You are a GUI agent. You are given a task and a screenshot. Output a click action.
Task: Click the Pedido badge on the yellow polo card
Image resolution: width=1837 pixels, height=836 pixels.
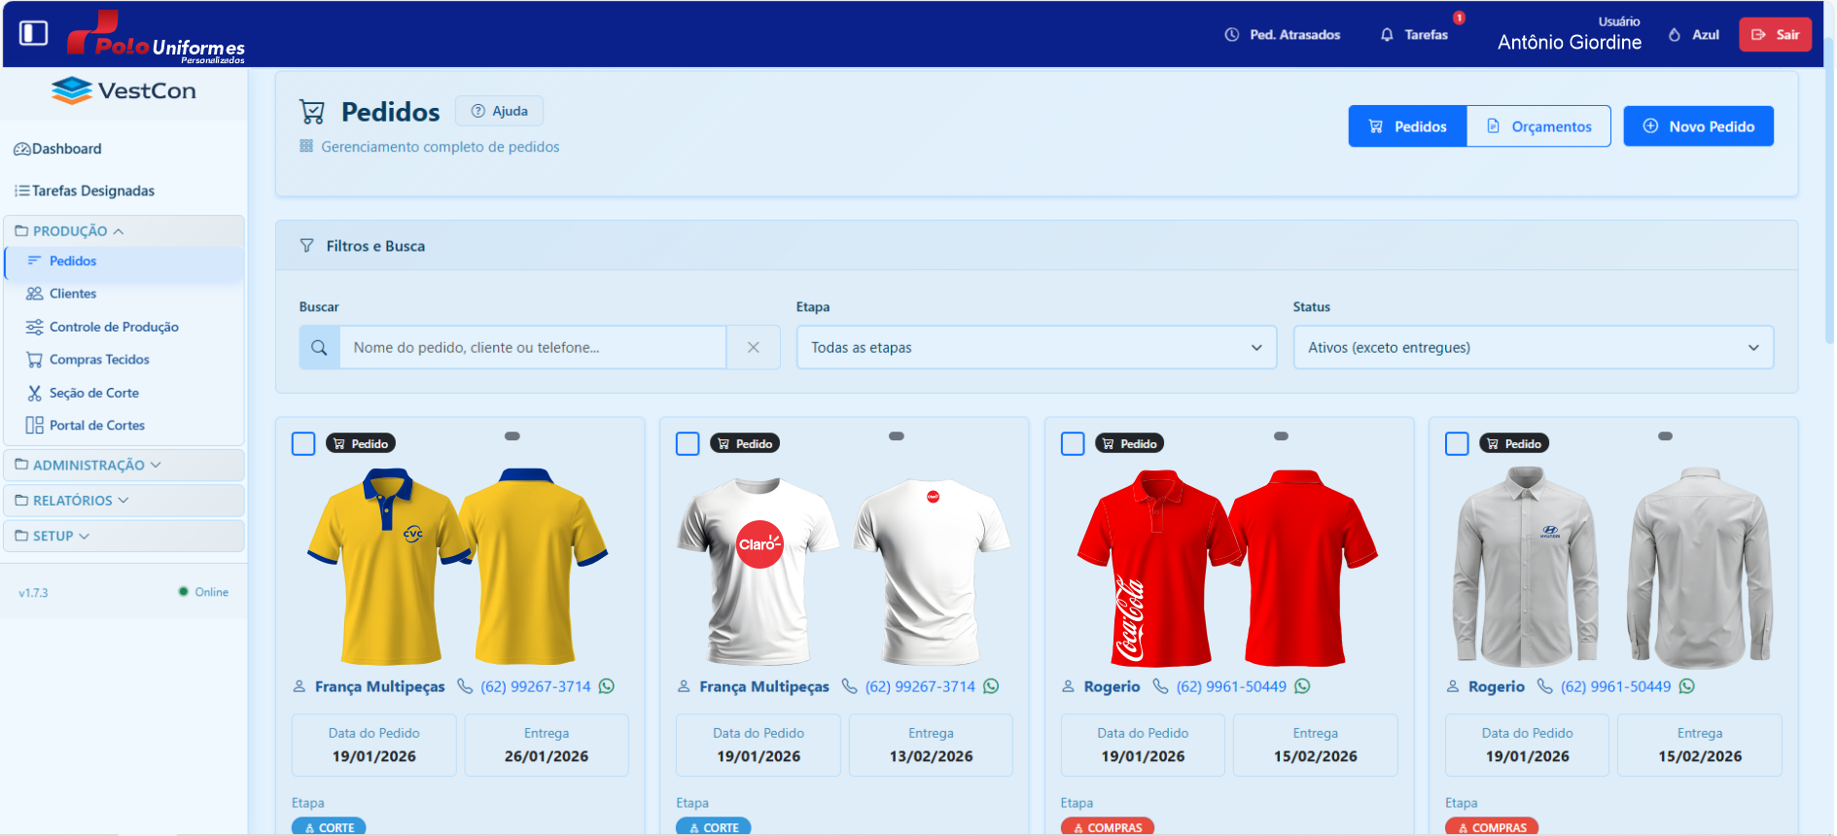point(361,443)
